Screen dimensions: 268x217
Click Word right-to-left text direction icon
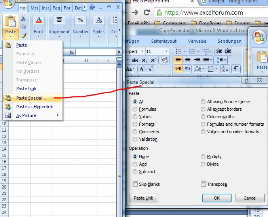(x=187, y=69)
